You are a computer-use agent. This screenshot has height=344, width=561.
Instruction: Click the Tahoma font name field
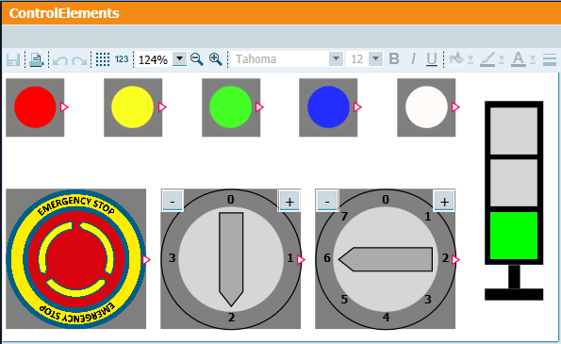tap(280, 59)
